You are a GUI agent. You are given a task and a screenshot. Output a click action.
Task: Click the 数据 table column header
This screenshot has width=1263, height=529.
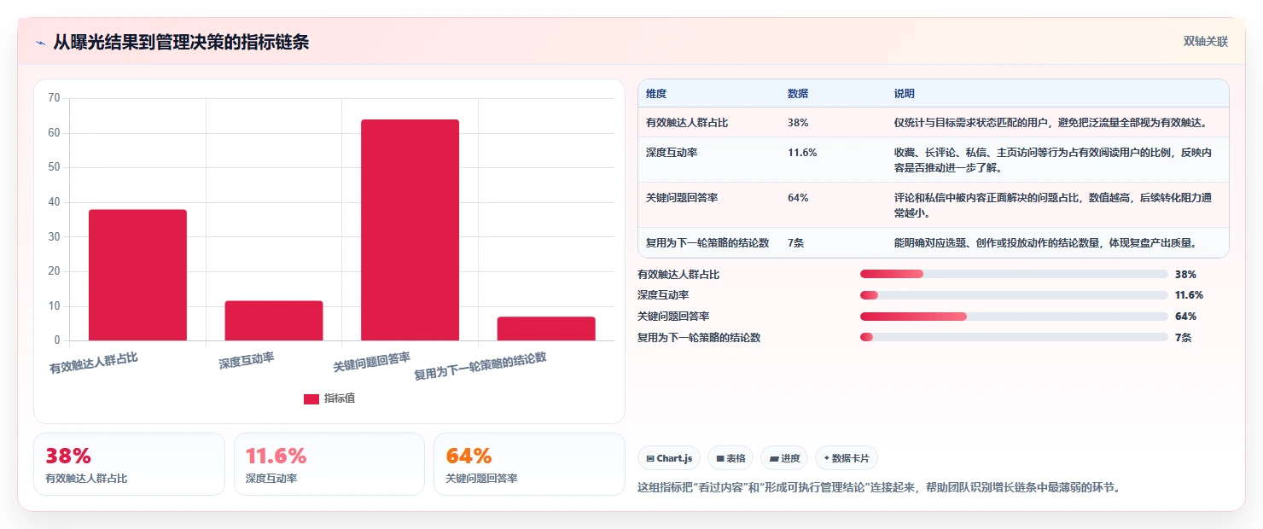[798, 93]
